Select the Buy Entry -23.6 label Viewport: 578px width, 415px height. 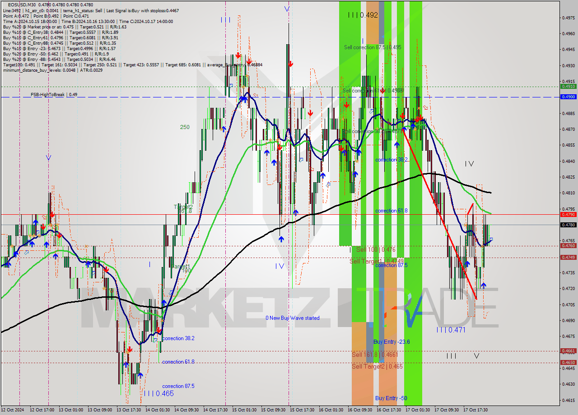392,342
